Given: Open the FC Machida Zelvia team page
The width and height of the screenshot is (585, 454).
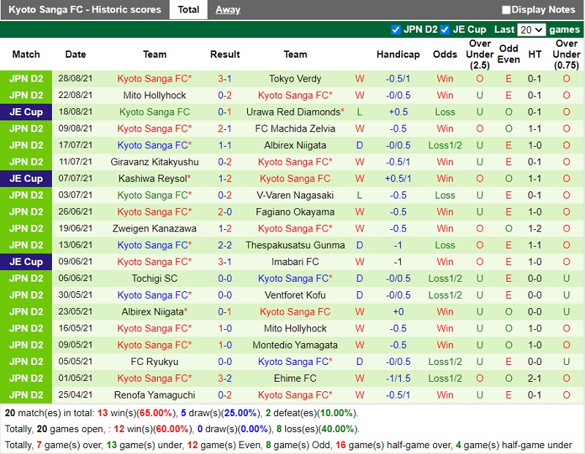Looking at the screenshot, I should (x=295, y=128).
